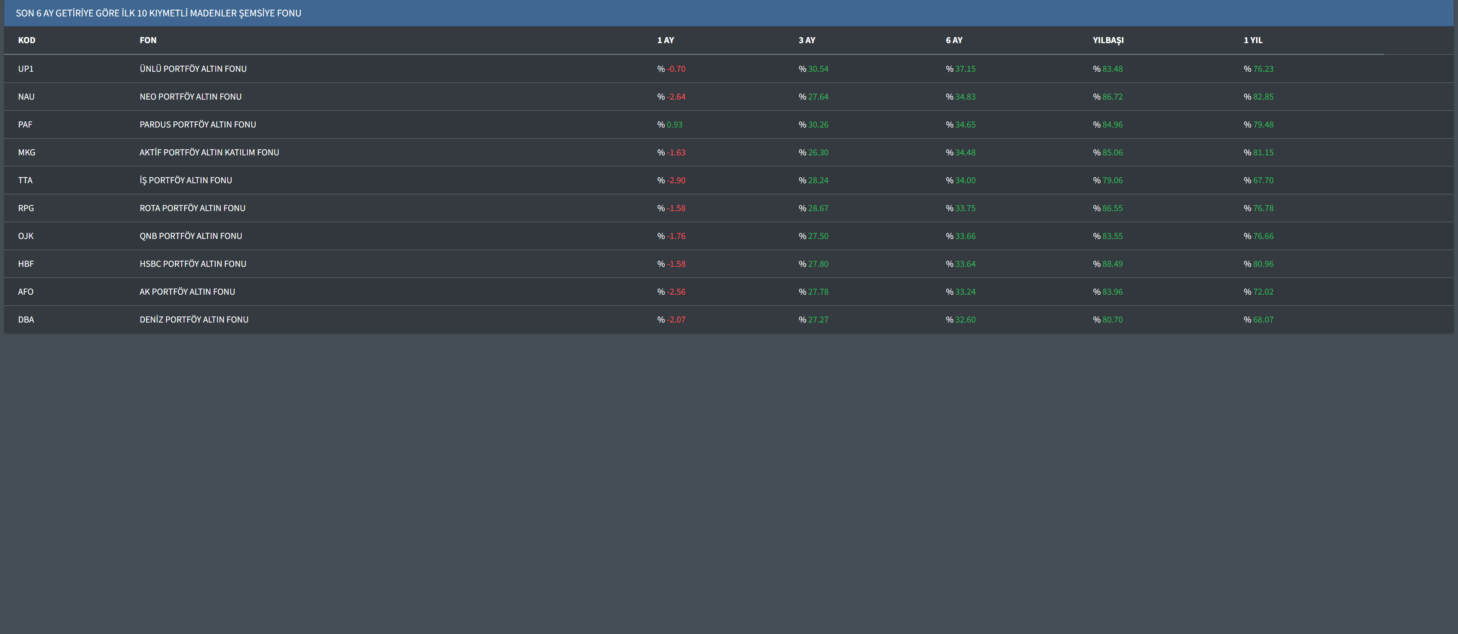Click the NAU fund code
1458x634 pixels.
coord(26,97)
